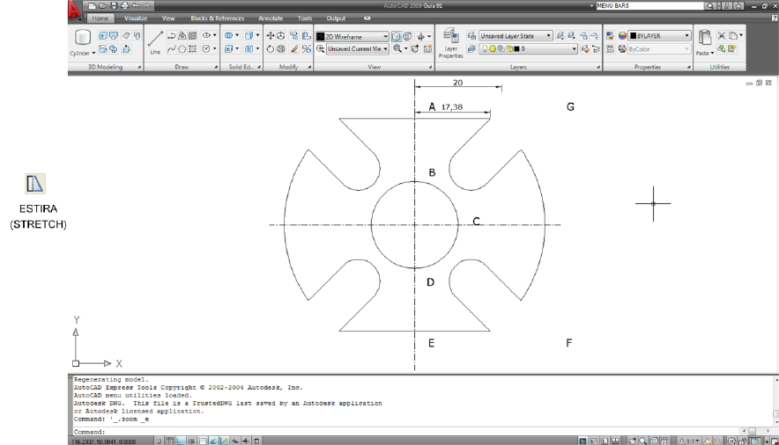Viewport: 779px width, 445px height.
Task: Click the STRETCH (ESTIRA) icon on left
Action: click(35, 184)
